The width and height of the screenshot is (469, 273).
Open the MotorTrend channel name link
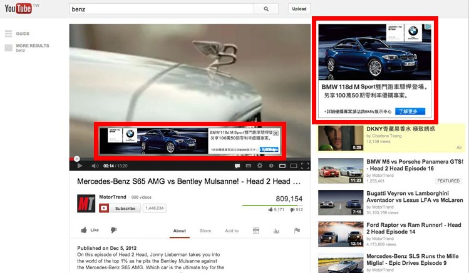(113, 197)
